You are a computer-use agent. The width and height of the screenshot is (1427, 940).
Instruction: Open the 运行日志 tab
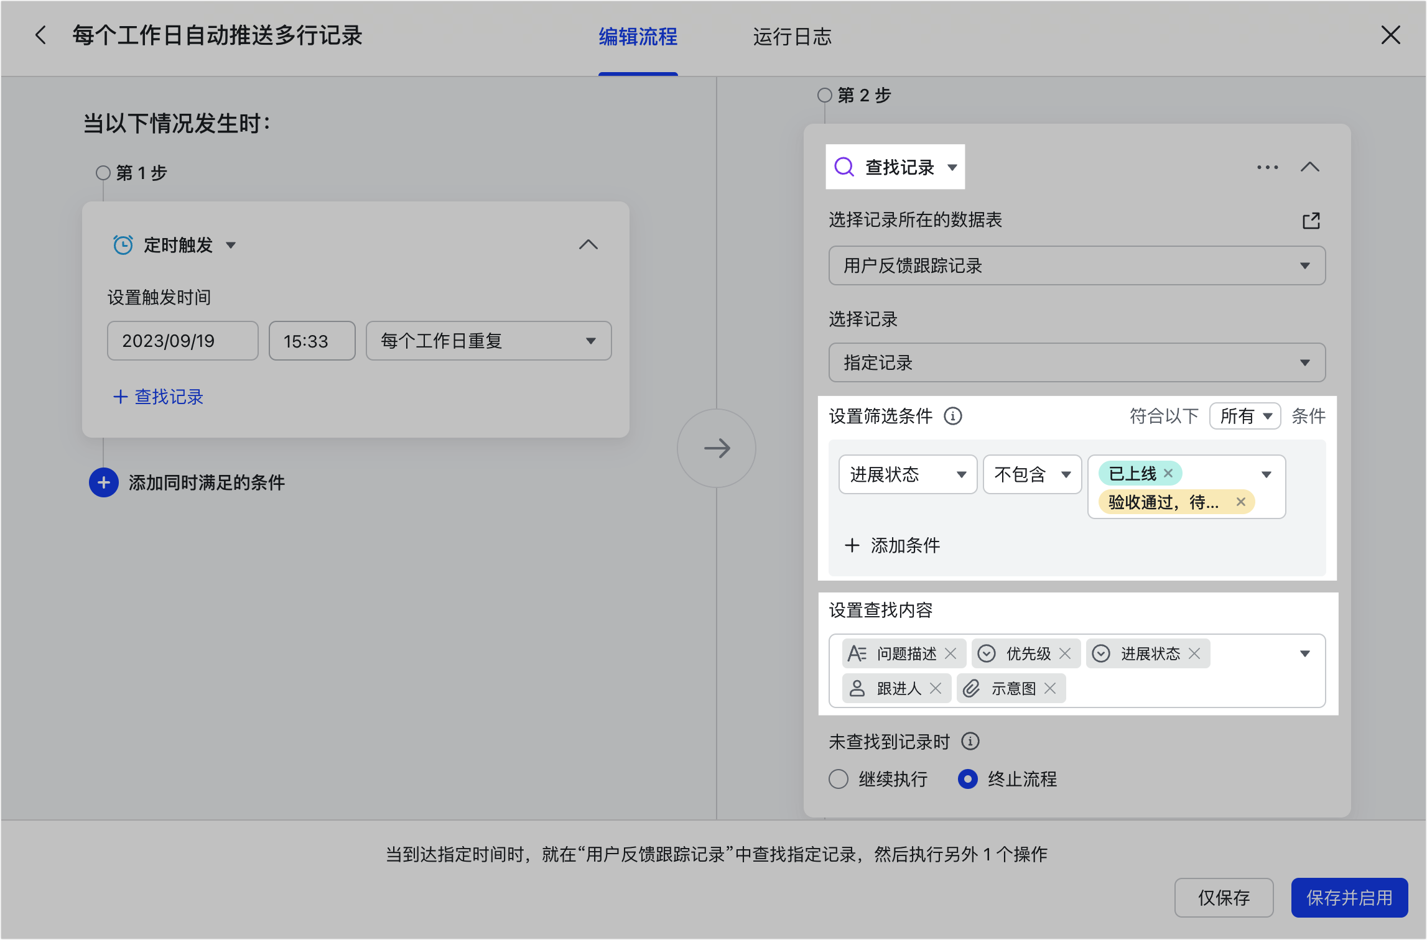[x=792, y=37]
